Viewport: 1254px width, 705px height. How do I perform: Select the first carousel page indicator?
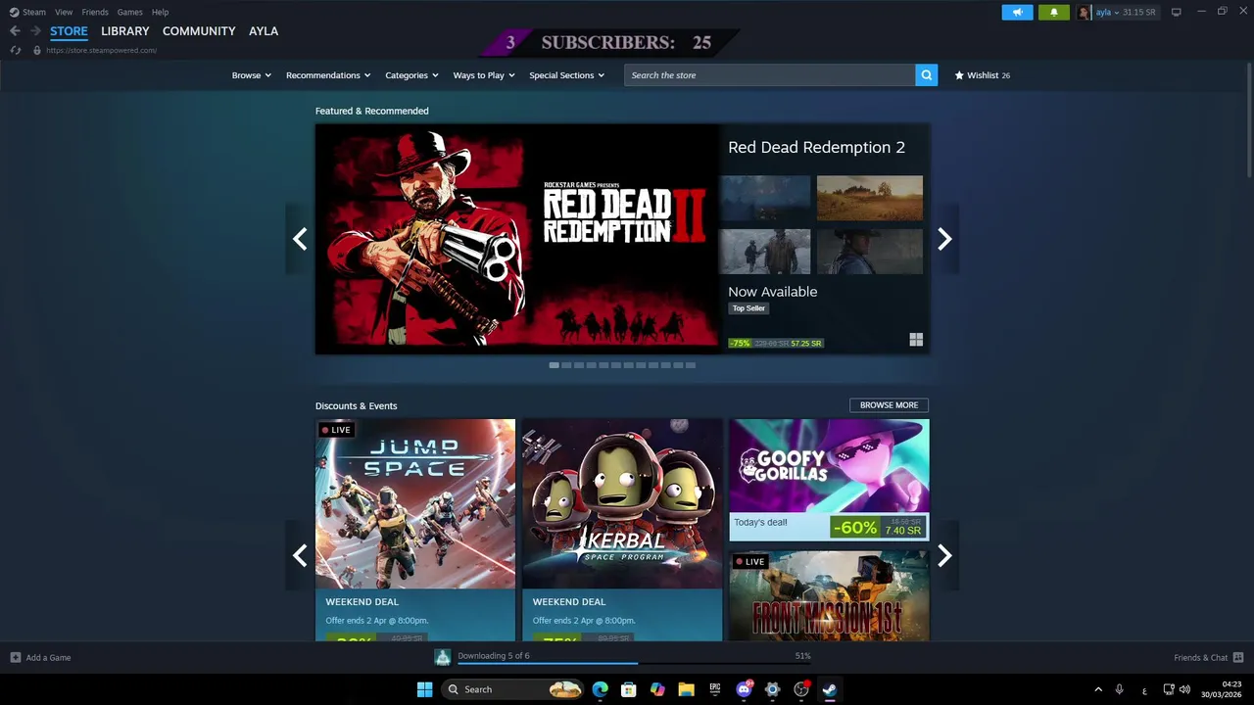[x=554, y=365]
